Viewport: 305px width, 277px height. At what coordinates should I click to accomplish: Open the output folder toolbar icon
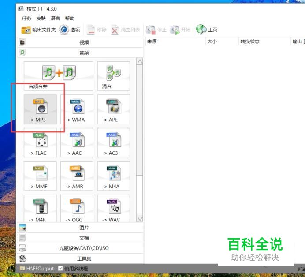[26, 30]
